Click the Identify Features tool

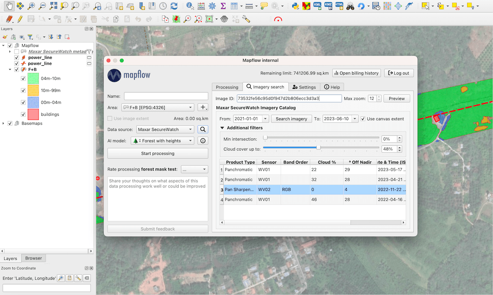click(x=190, y=6)
